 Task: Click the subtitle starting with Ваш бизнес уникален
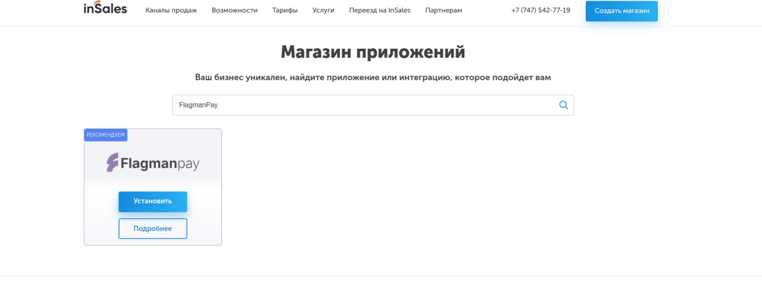click(373, 77)
